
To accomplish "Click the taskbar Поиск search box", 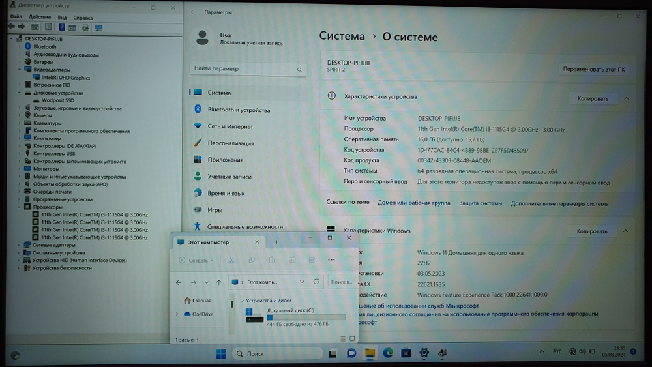I will point(276,354).
